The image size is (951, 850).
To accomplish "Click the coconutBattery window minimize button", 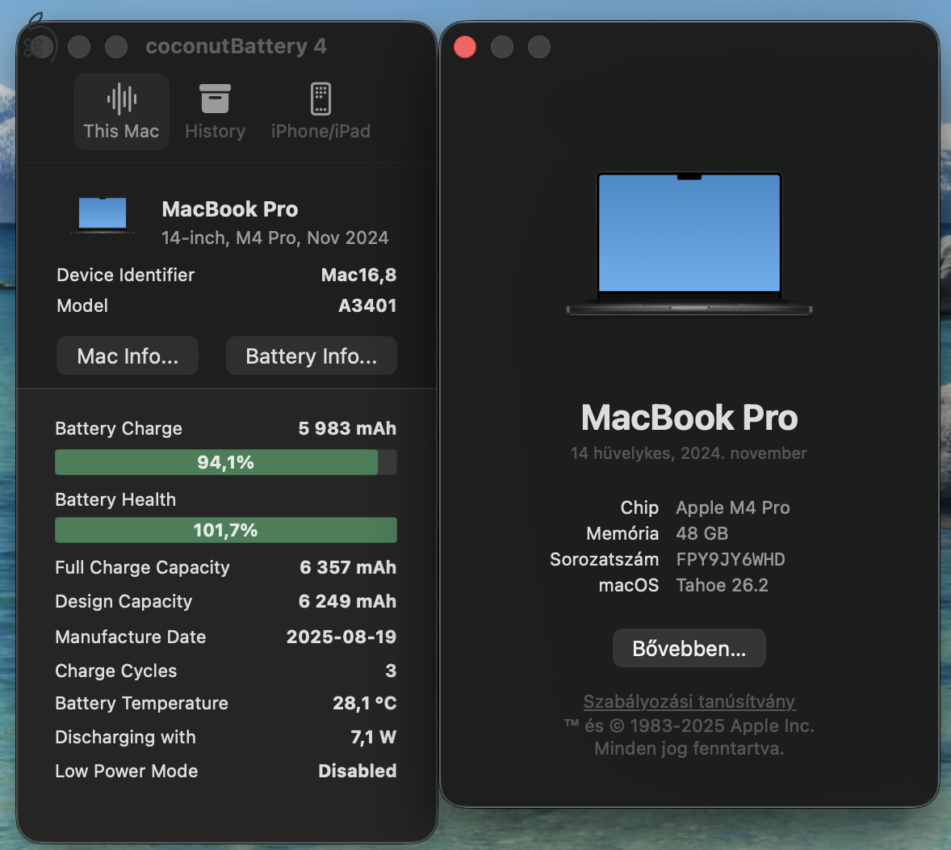I will pos(79,47).
